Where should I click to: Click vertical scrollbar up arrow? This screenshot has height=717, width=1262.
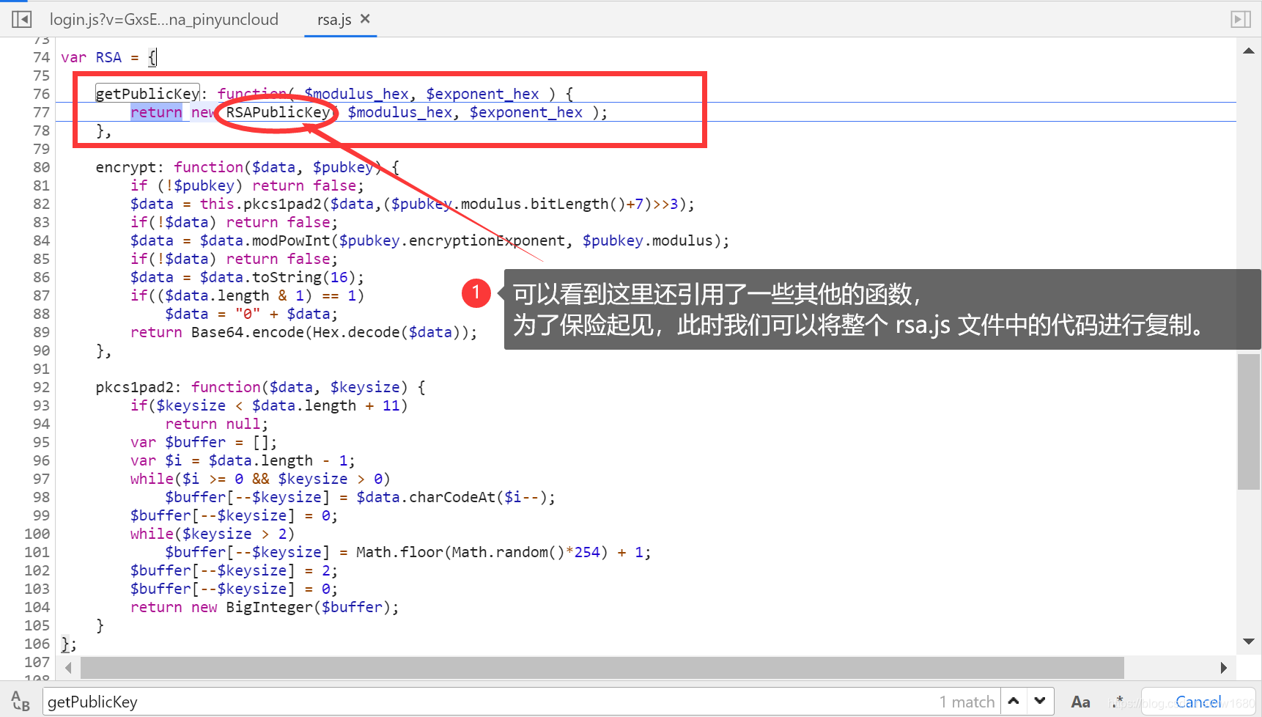point(1249,51)
